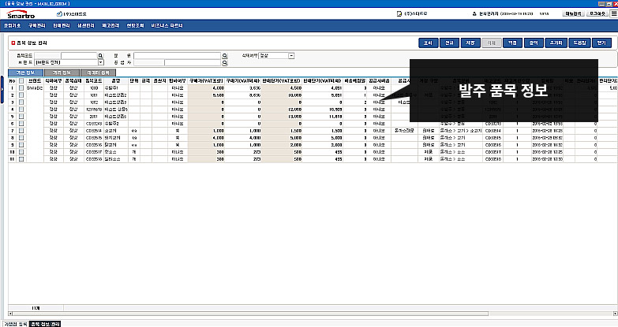Image resolution: width=618 pixels, height=327 pixels.
Task: Click the 분류 input field
Action: tap(177, 56)
